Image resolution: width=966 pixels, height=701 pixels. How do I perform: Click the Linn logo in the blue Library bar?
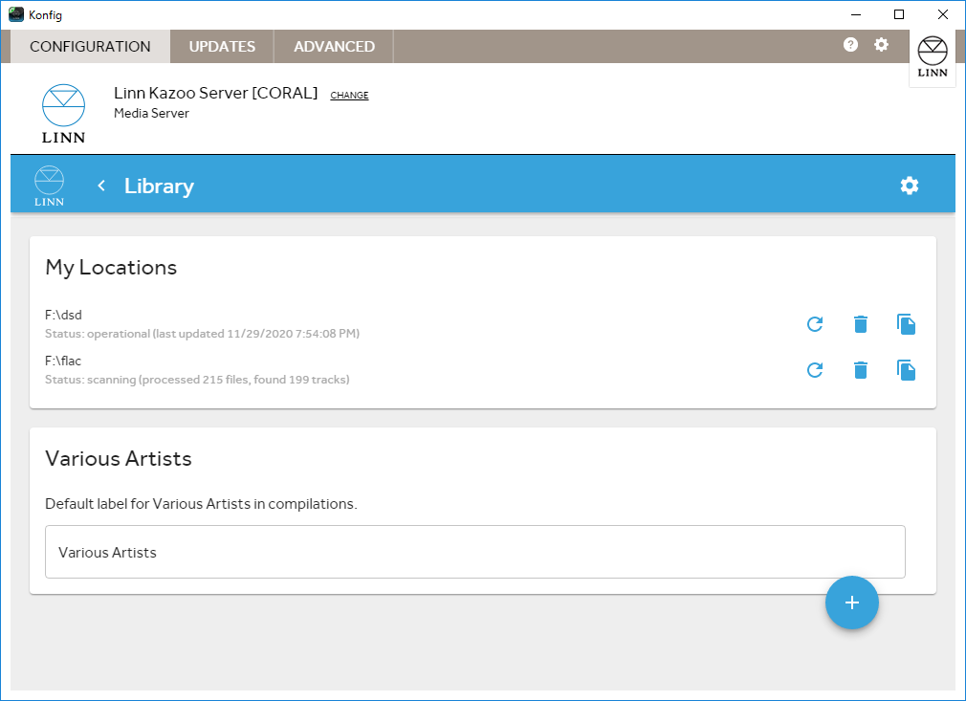(x=50, y=186)
